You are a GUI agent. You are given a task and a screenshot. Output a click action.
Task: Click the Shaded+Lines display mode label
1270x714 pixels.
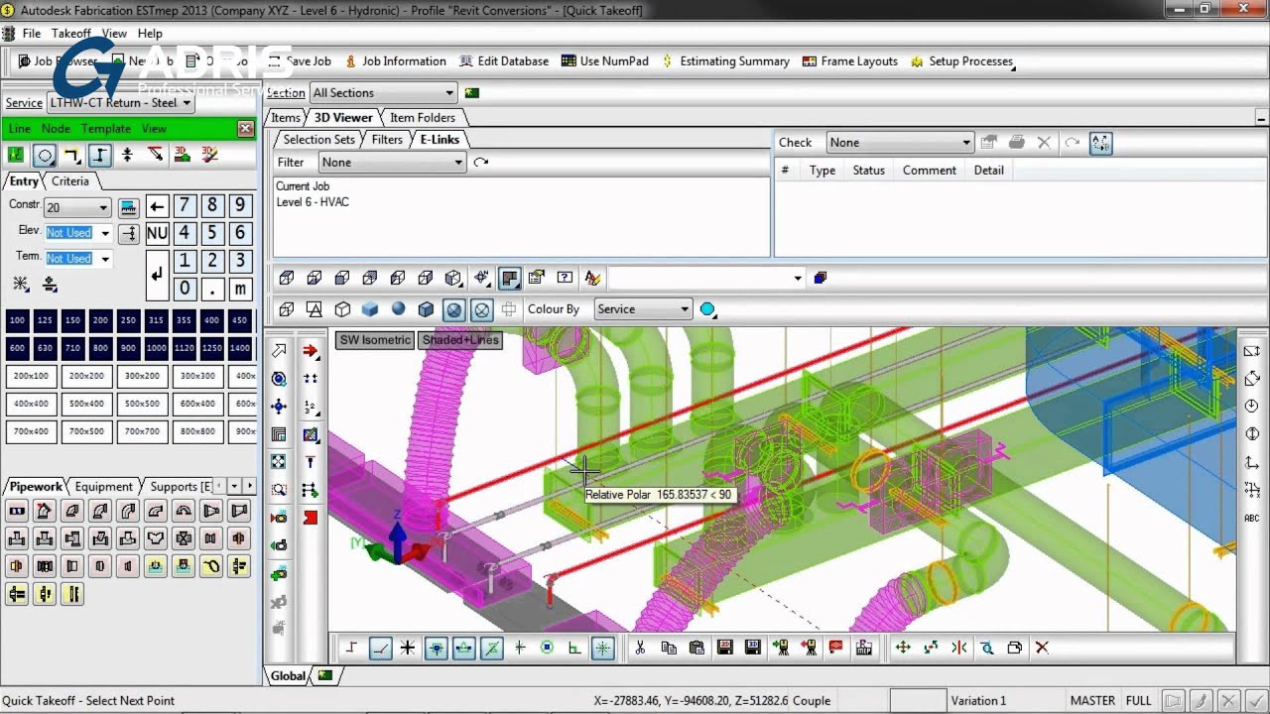pyautogui.click(x=460, y=339)
